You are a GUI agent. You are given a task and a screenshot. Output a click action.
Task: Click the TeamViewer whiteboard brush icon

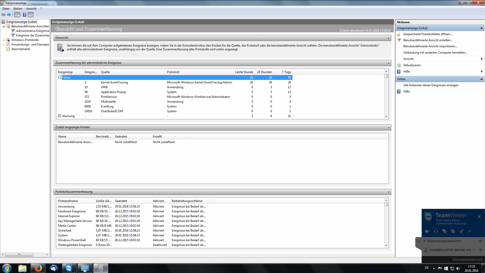pyautogui.click(x=462, y=231)
